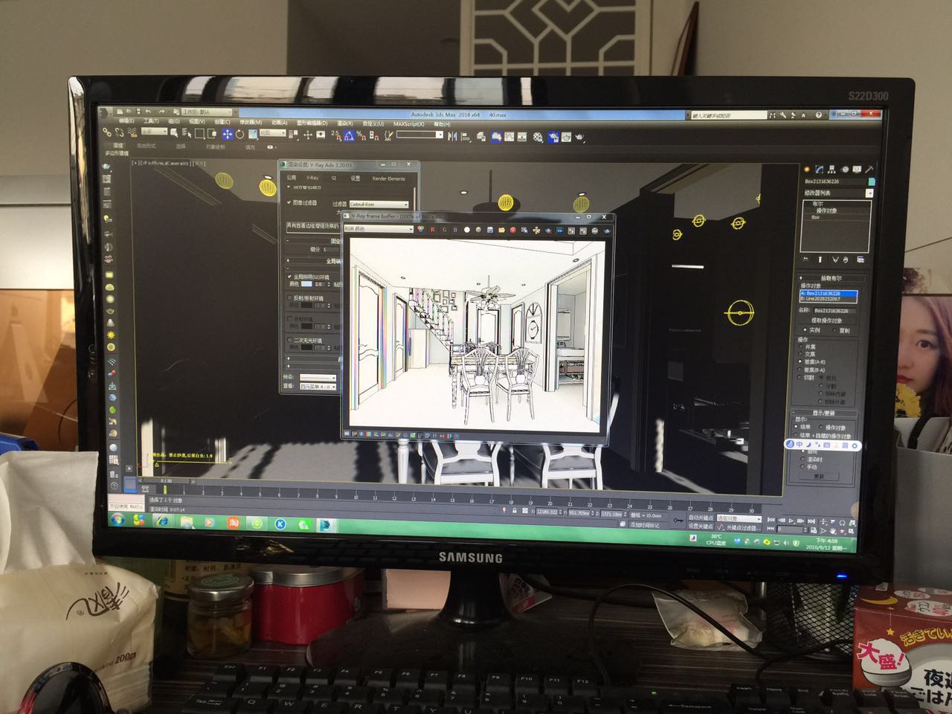Open the 渲染(R) menu
The image size is (952, 714).
(x=345, y=123)
